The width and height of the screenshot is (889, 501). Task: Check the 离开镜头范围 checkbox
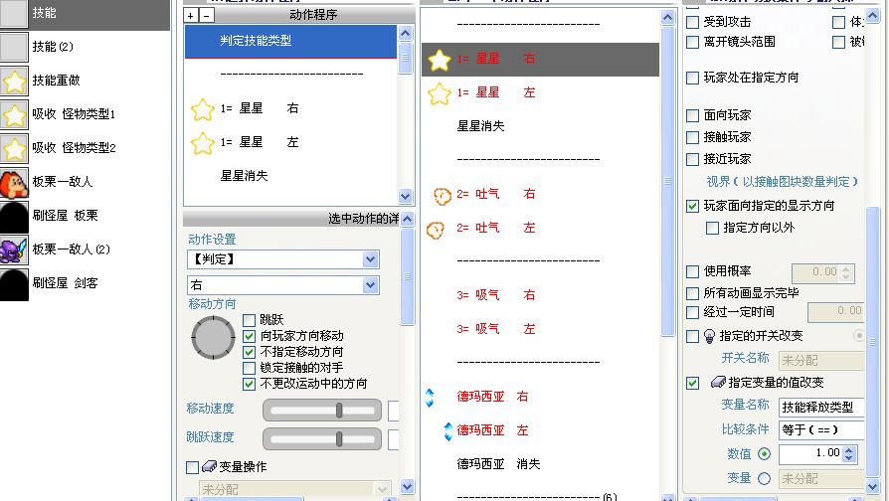(x=692, y=42)
